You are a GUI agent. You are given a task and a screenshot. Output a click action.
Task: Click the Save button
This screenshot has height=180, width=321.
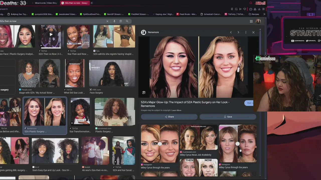[228, 117]
